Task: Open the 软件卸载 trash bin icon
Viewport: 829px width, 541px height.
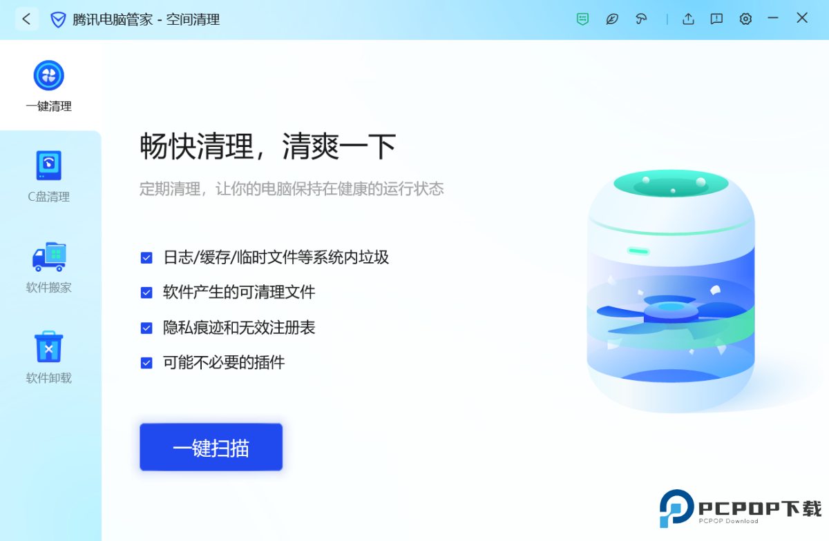Action: coord(49,347)
